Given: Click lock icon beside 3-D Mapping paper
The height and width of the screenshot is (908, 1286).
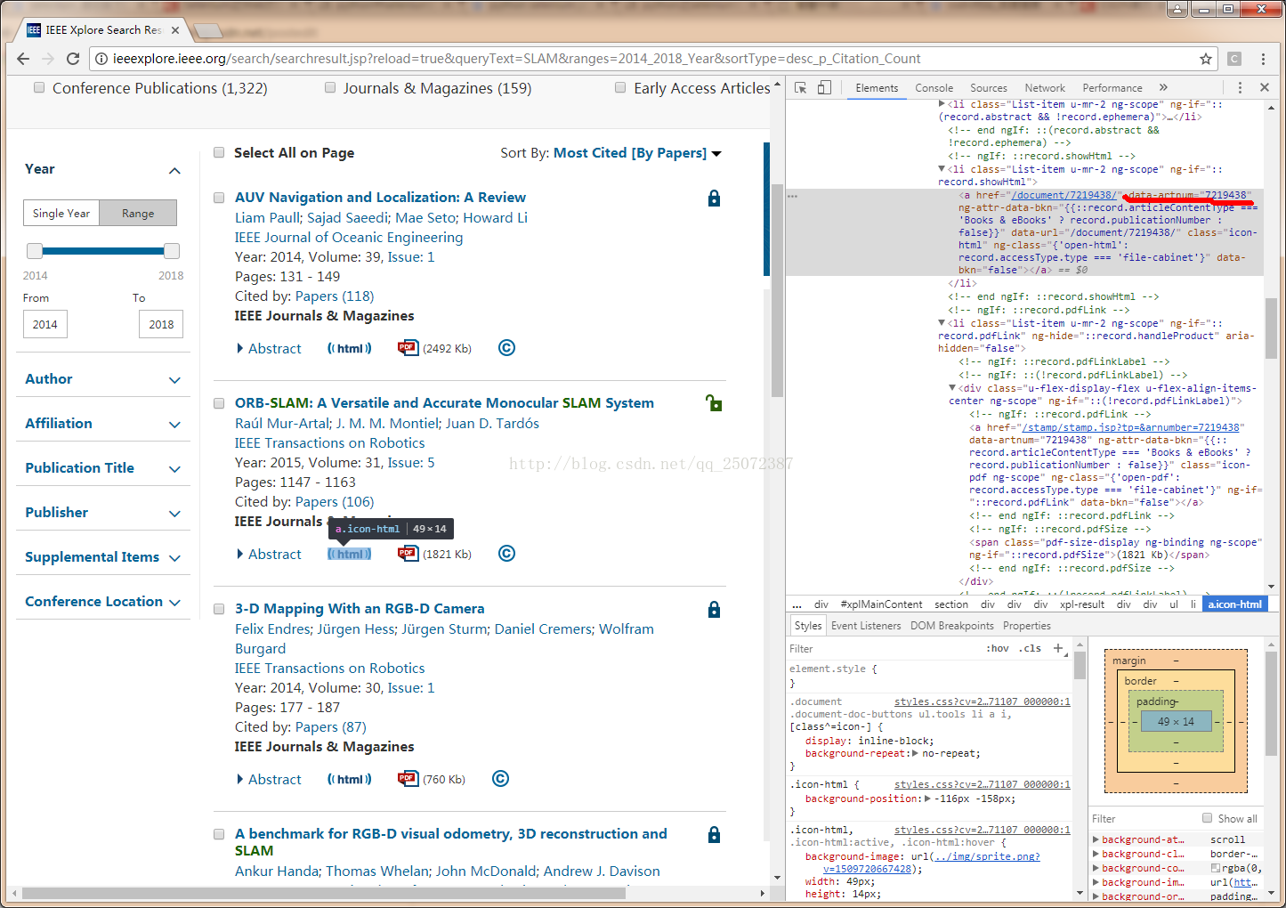Looking at the screenshot, I should pos(714,610).
